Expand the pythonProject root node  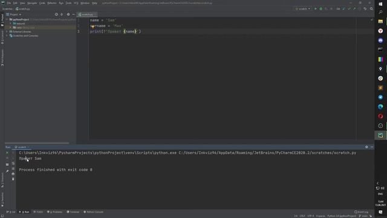coord(7,19)
